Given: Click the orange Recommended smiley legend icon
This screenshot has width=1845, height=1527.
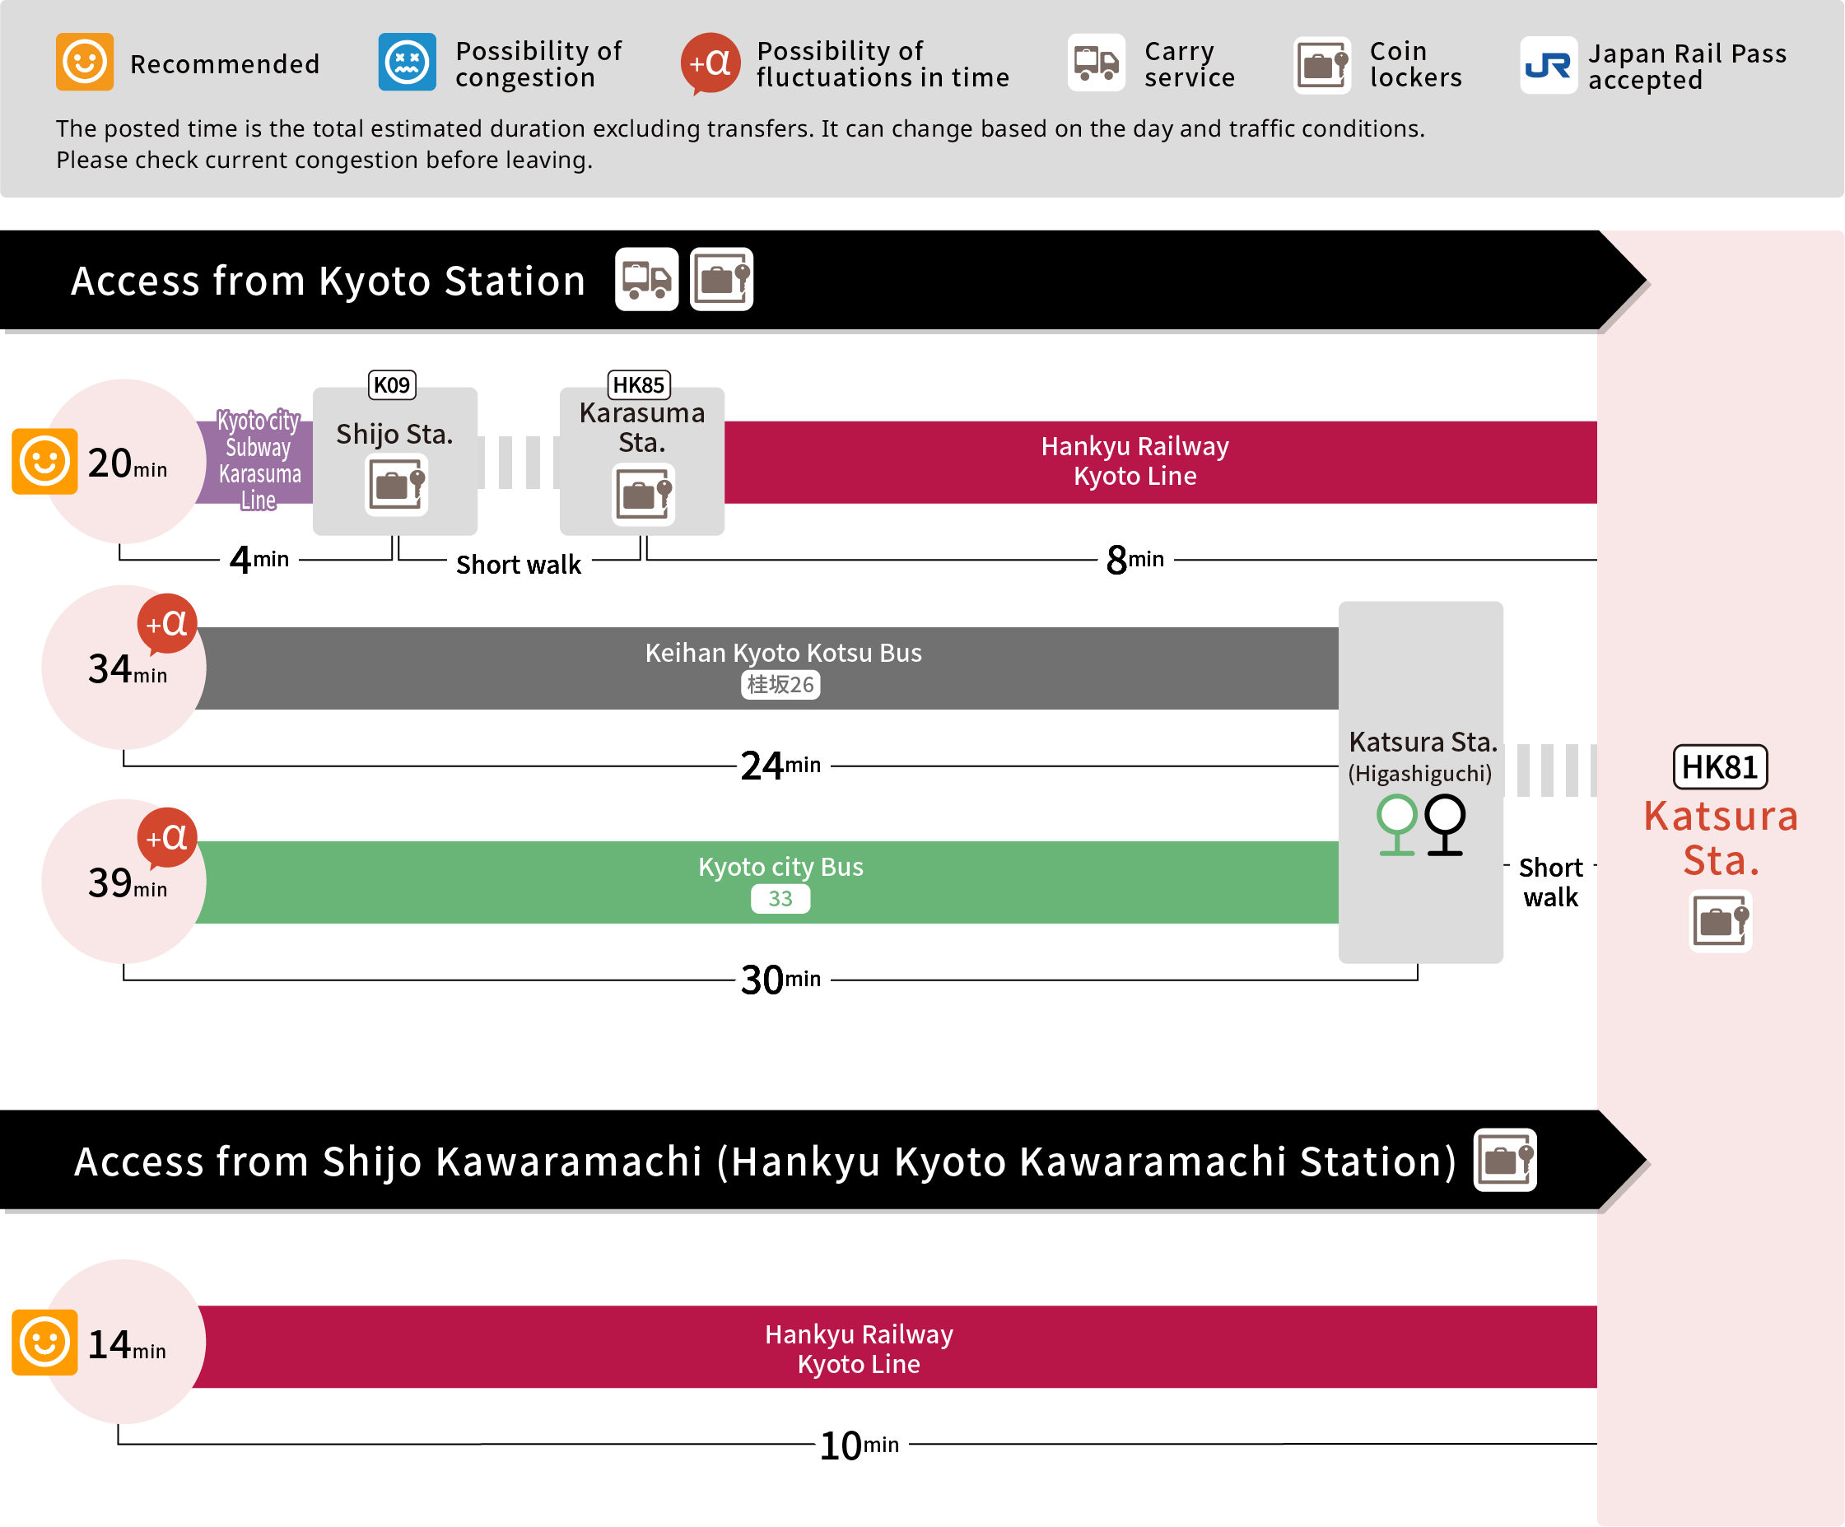Looking at the screenshot, I should [x=84, y=63].
